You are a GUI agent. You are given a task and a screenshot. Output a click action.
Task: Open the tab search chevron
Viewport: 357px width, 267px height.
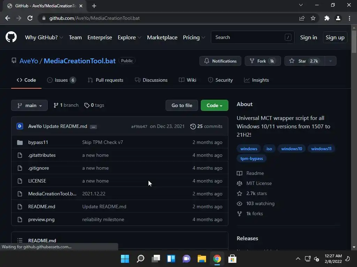click(x=301, y=5)
